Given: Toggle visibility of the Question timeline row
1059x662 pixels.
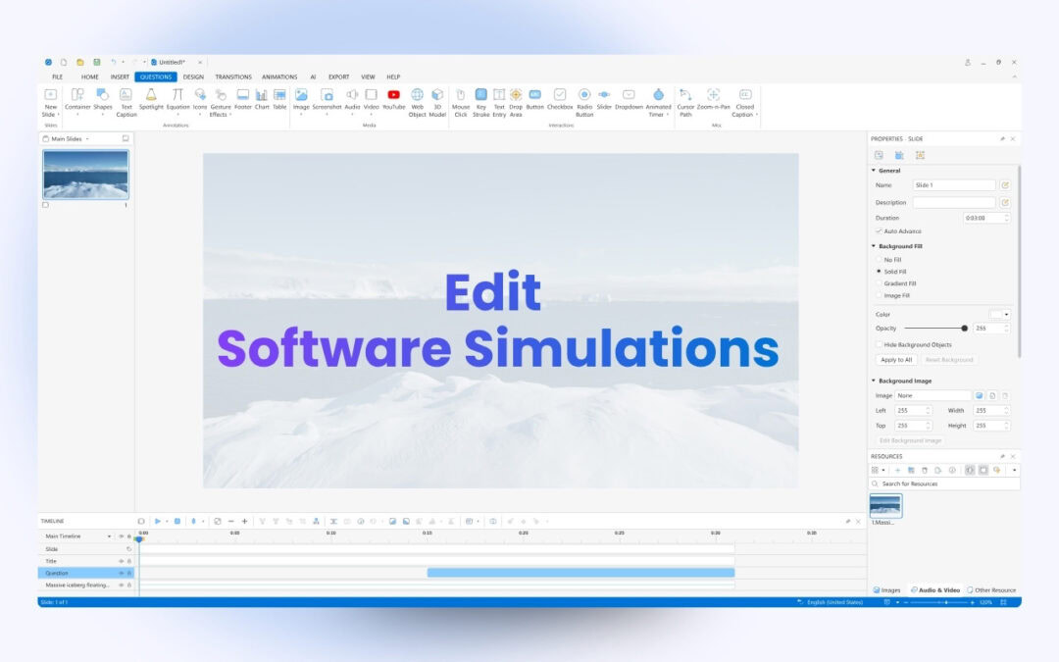Looking at the screenshot, I should point(121,573).
